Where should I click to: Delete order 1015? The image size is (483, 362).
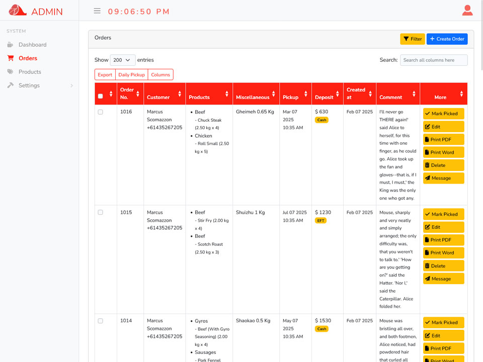pos(444,266)
